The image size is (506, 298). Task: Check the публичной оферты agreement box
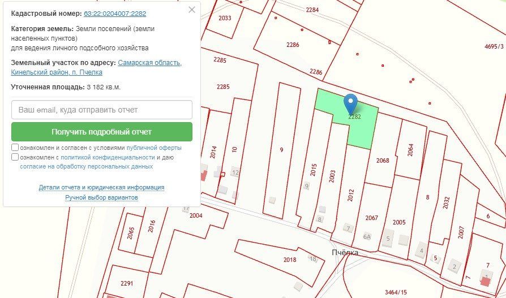coord(15,148)
